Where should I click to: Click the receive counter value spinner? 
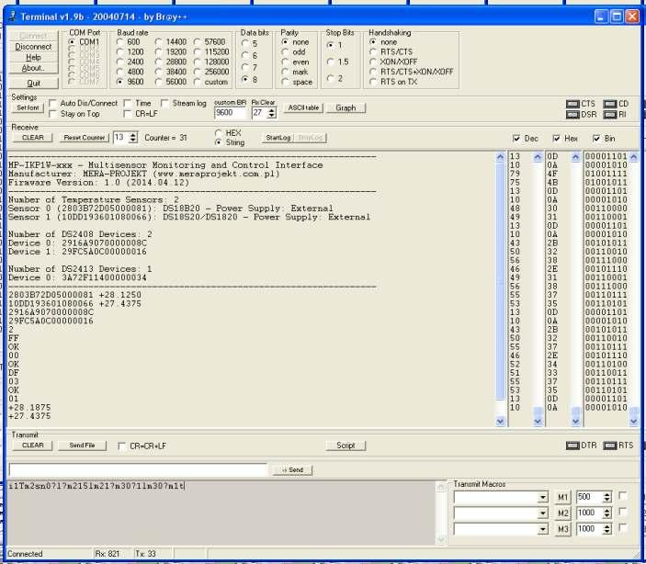point(133,138)
